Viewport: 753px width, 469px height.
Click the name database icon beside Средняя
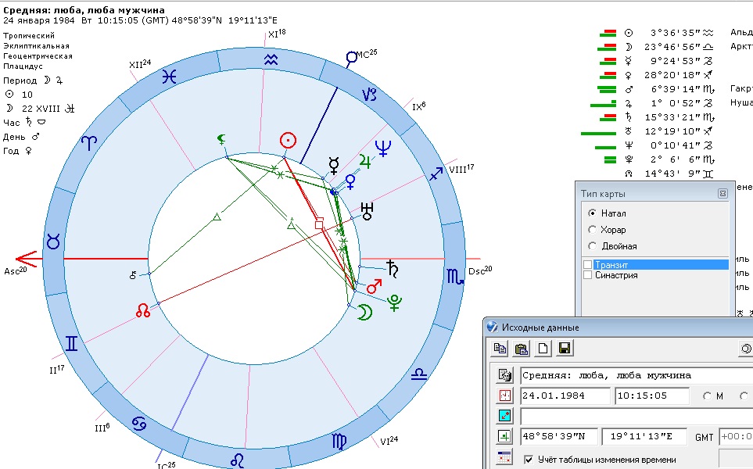pos(504,375)
